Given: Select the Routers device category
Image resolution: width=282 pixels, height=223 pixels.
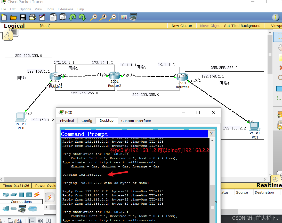Looking at the screenshot, I should (6, 195).
